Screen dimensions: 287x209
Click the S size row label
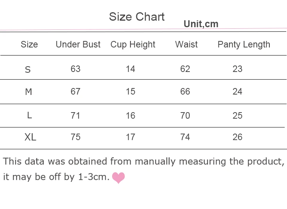click(x=28, y=70)
